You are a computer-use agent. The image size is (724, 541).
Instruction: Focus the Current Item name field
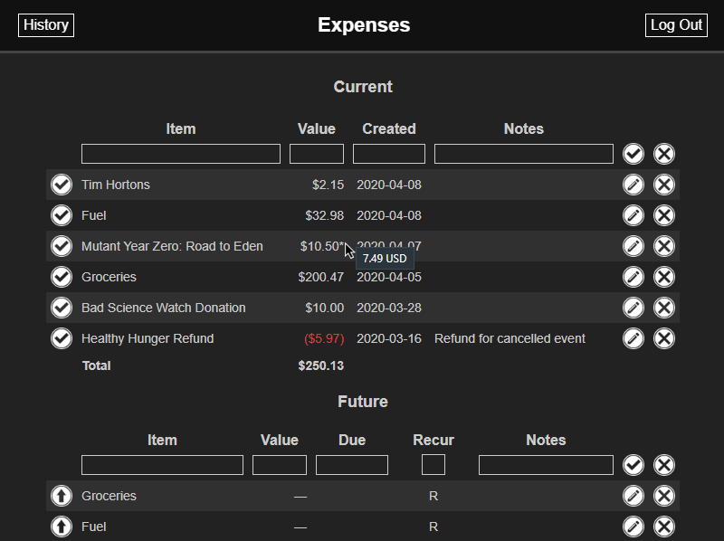(x=181, y=154)
